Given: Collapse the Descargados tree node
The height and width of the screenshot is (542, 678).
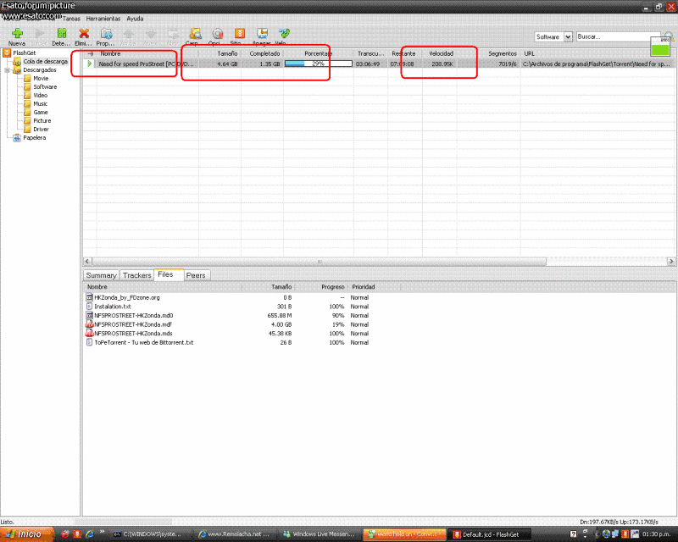Looking at the screenshot, I should (7, 70).
